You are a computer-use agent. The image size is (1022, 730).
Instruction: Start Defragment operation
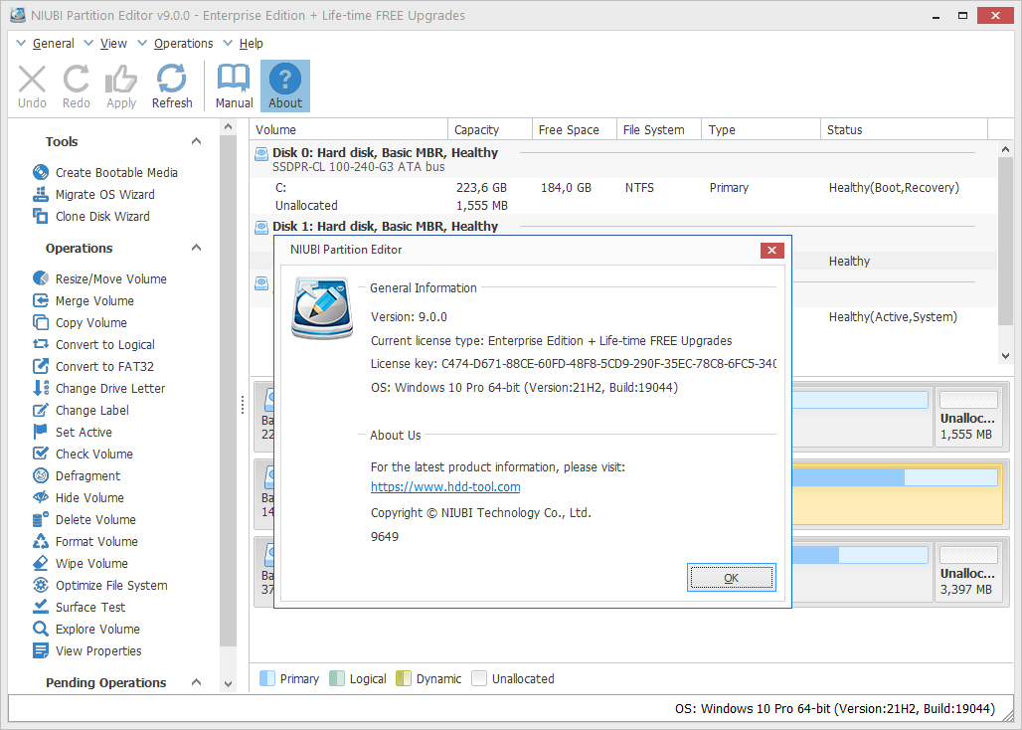[x=77, y=475]
